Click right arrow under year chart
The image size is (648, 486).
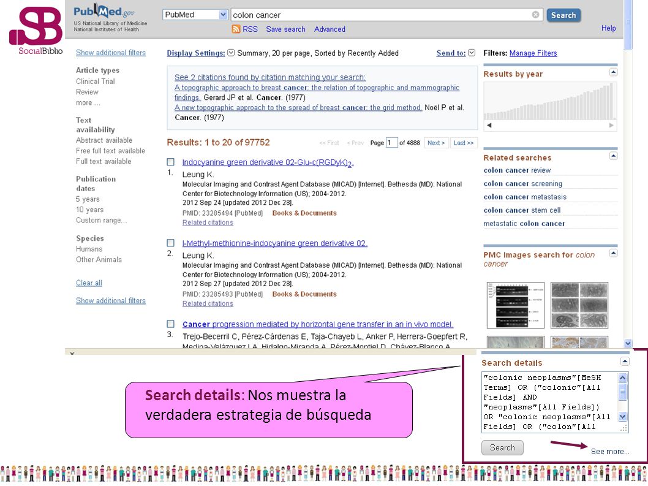tap(611, 125)
